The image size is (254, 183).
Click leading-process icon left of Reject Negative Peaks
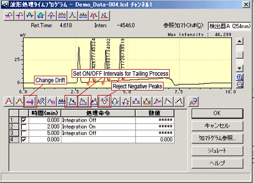coord(93,102)
